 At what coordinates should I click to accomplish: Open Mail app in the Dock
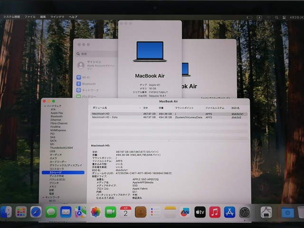[x=66, y=212]
